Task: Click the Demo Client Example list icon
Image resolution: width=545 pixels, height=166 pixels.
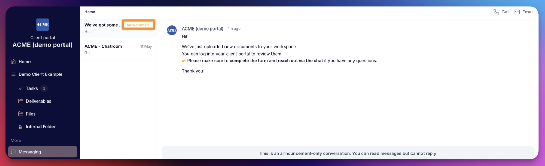Action: (x=13, y=74)
